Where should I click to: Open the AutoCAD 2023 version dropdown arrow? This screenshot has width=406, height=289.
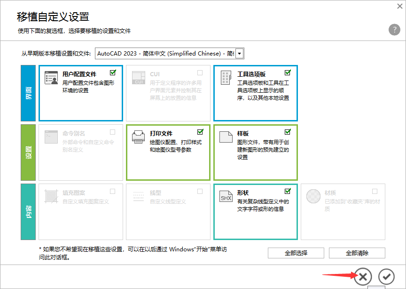[x=240, y=54]
